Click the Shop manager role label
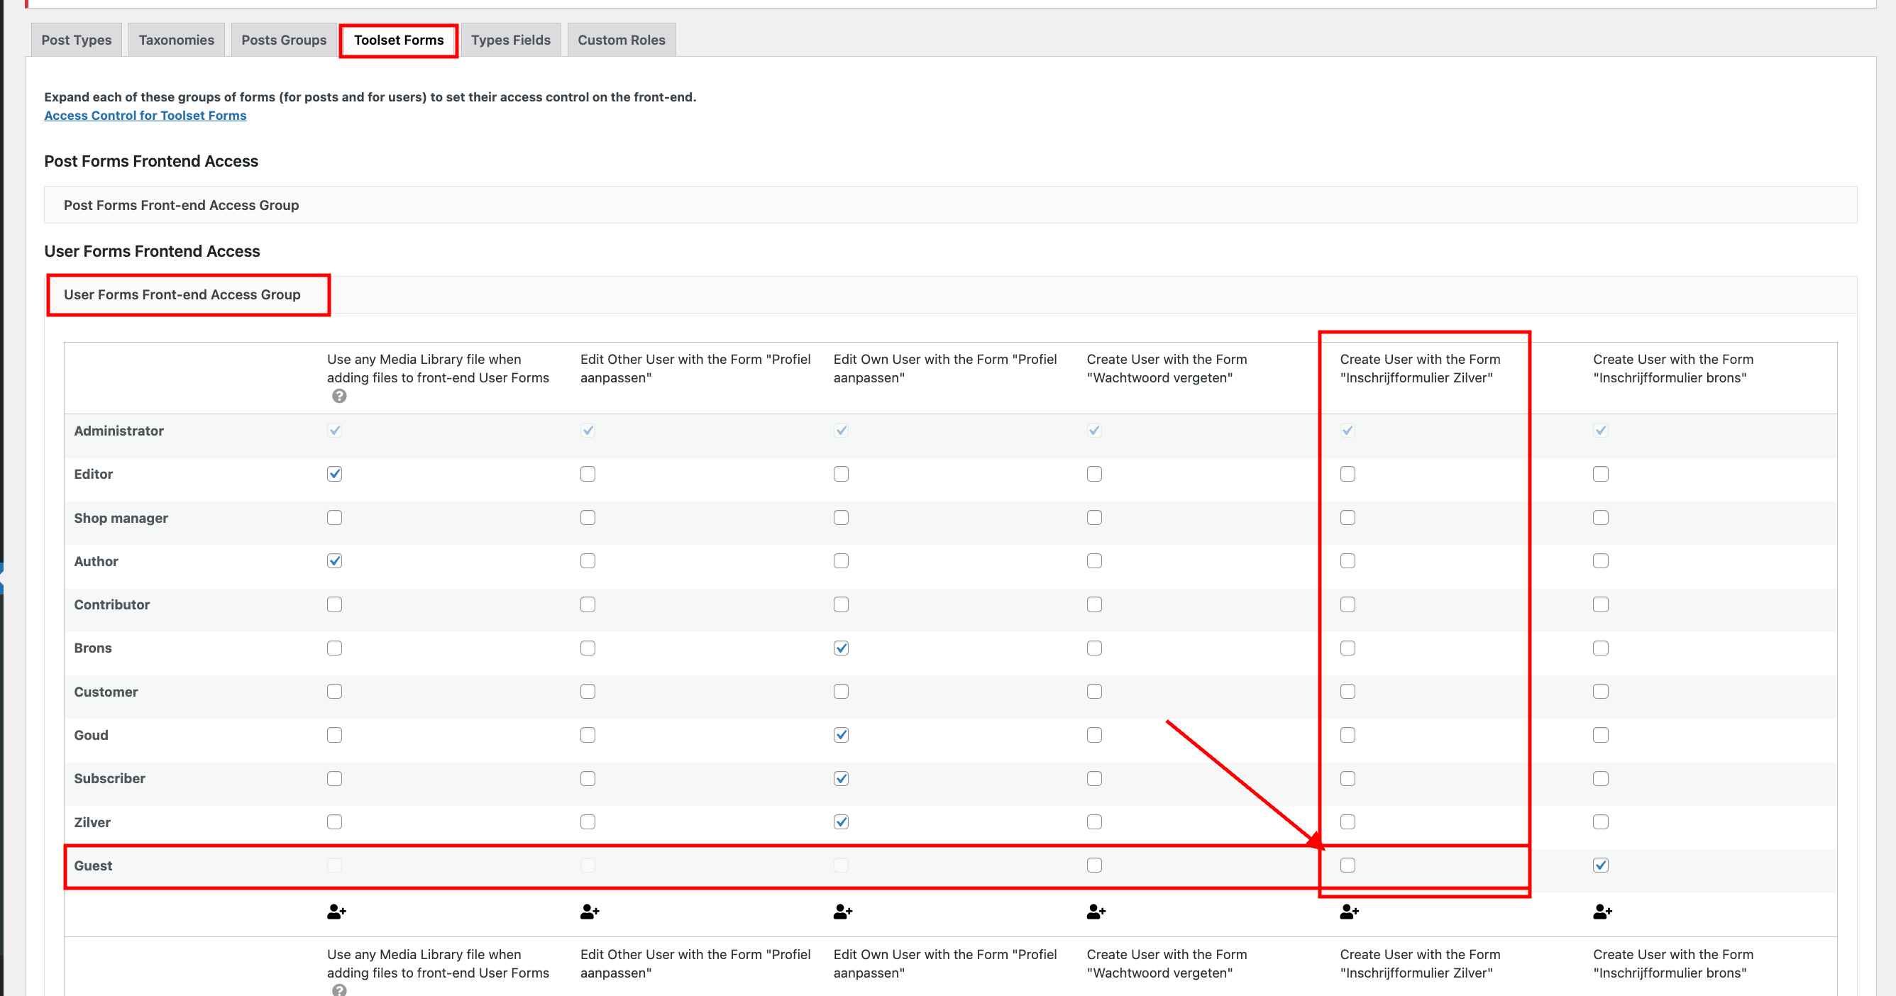 pos(121,518)
